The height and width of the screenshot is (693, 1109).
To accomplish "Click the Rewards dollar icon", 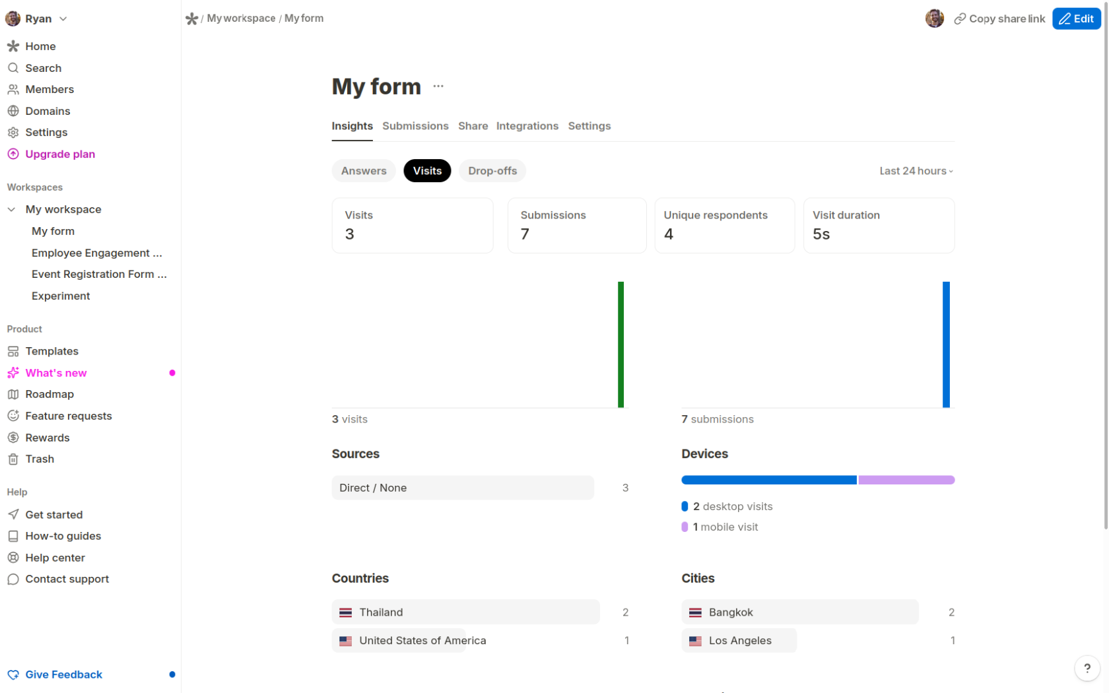I will 13,438.
